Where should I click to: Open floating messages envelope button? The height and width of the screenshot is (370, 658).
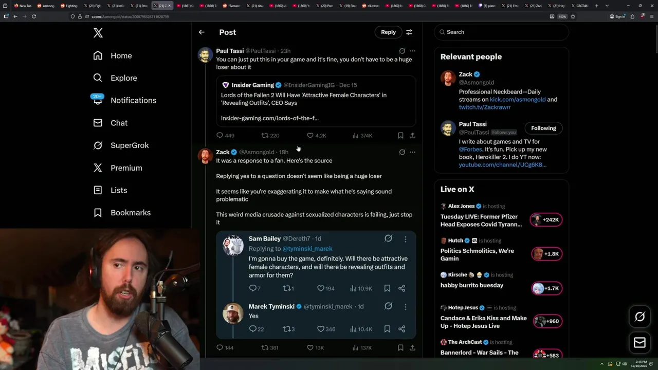[639, 342]
